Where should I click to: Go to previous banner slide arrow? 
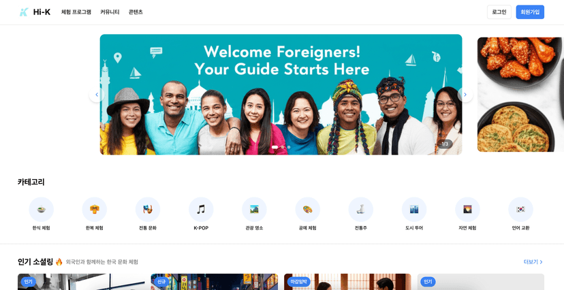tap(97, 95)
